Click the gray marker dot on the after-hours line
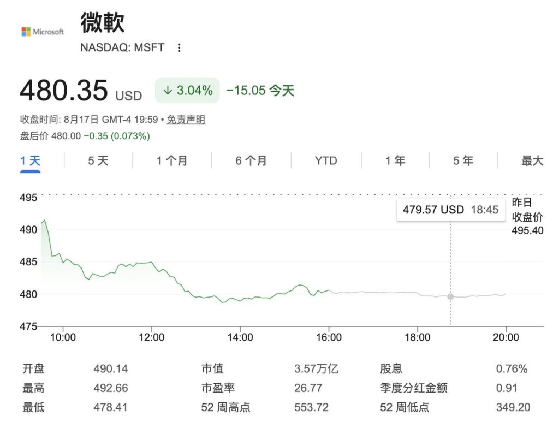The width and height of the screenshot is (559, 428). pyautogui.click(x=450, y=296)
